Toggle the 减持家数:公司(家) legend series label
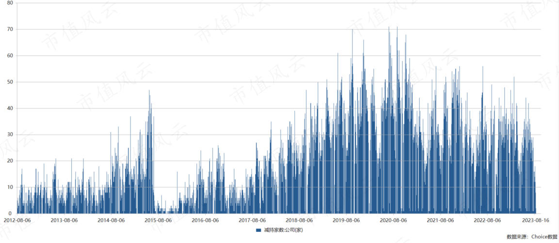The height and width of the screenshot is (243, 559). [x=283, y=230]
